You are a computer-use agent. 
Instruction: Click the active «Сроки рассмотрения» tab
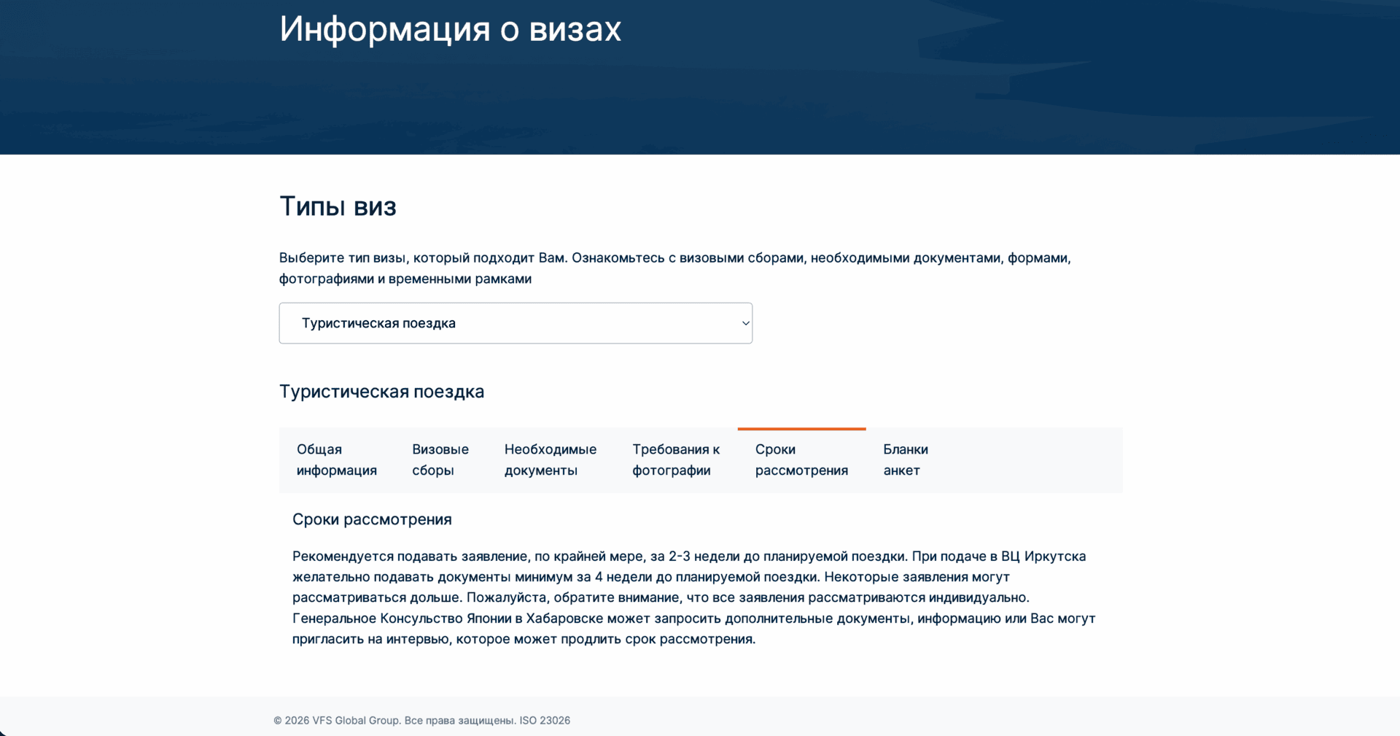coord(801,460)
